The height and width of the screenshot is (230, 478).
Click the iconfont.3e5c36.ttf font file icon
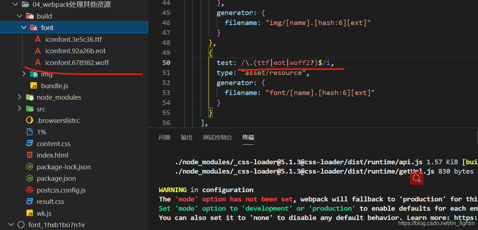coord(38,39)
